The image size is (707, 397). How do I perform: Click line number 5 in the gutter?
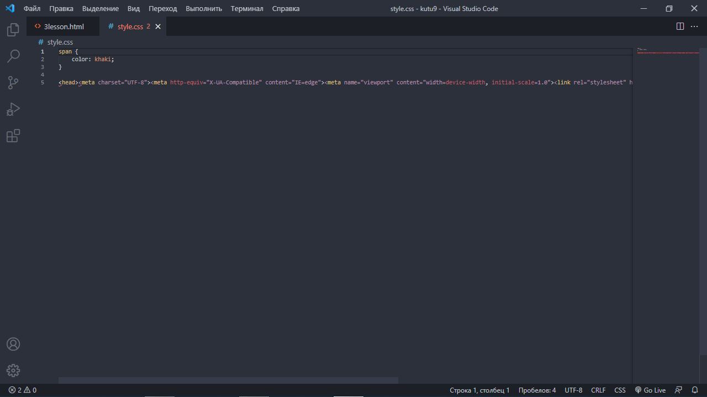[x=43, y=82]
